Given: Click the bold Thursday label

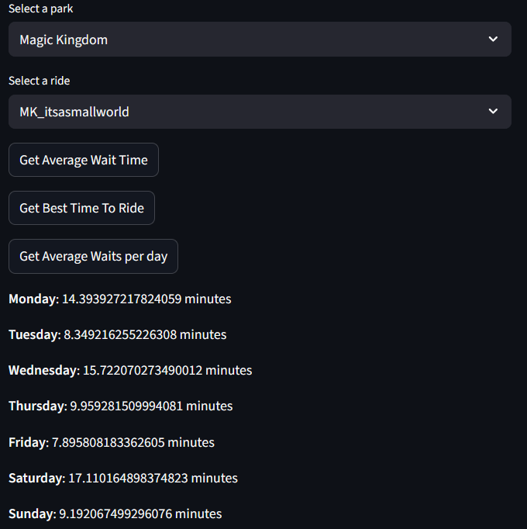Looking at the screenshot, I should point(37,406).
